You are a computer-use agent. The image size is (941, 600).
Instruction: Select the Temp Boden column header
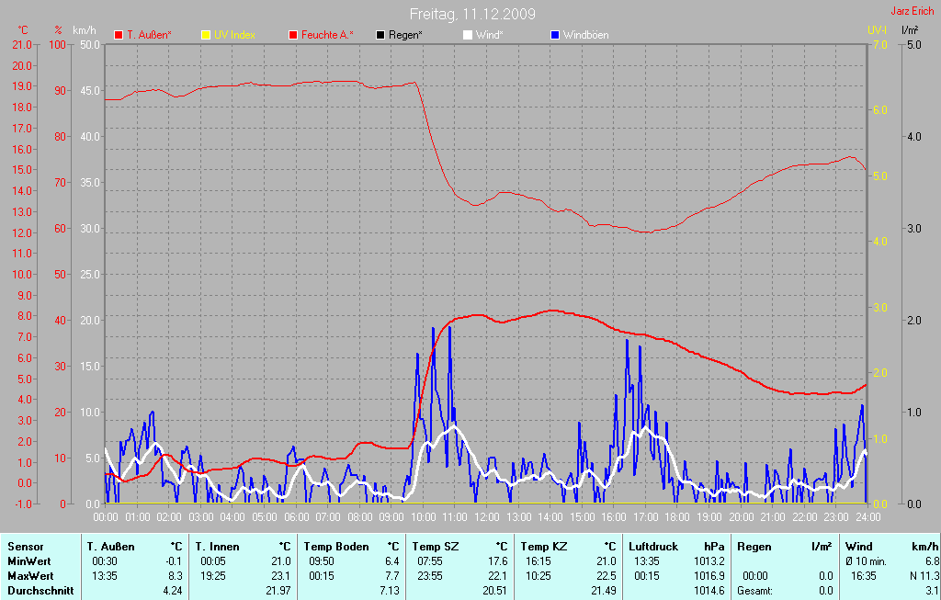click(336, 547)
